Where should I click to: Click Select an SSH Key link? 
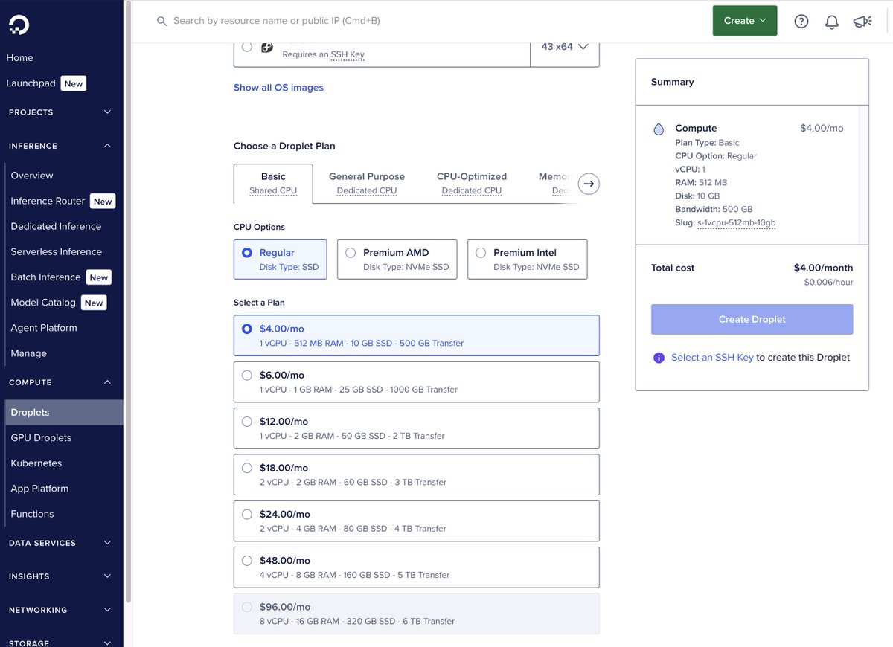[712, 358]
